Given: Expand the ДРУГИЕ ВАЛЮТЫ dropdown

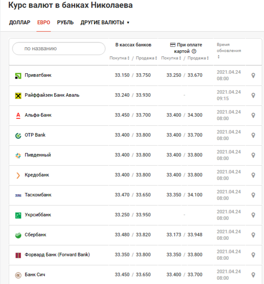Looking at the screenshot, I should 105,23.
